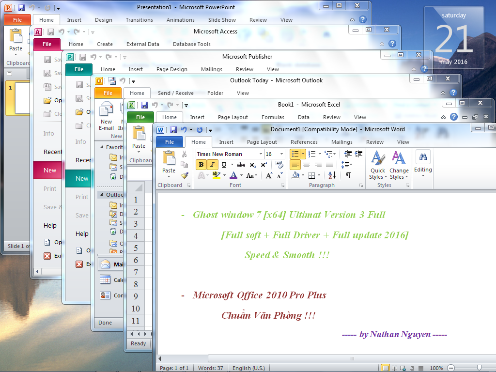496x372 pixels.
Task: Click row 5 header in Excel
Action: [x=136, y=248]
